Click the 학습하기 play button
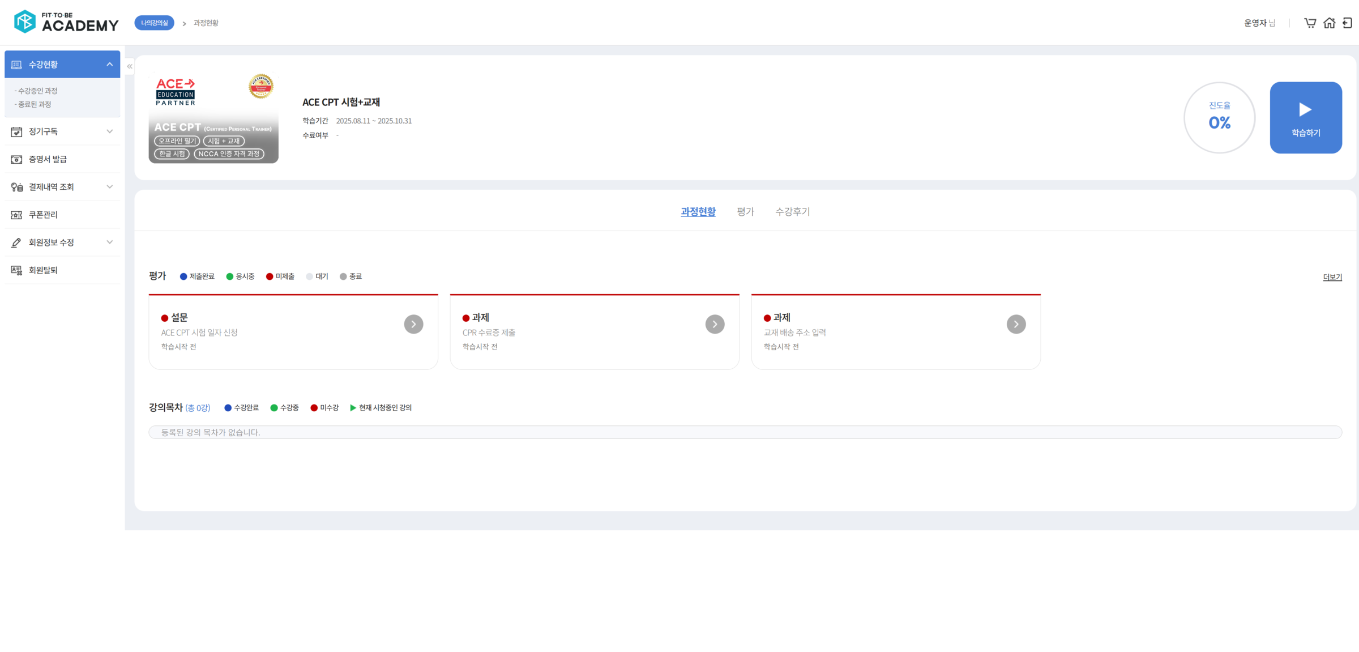The image size is (1359, 652). click(x=1305, y=117)
